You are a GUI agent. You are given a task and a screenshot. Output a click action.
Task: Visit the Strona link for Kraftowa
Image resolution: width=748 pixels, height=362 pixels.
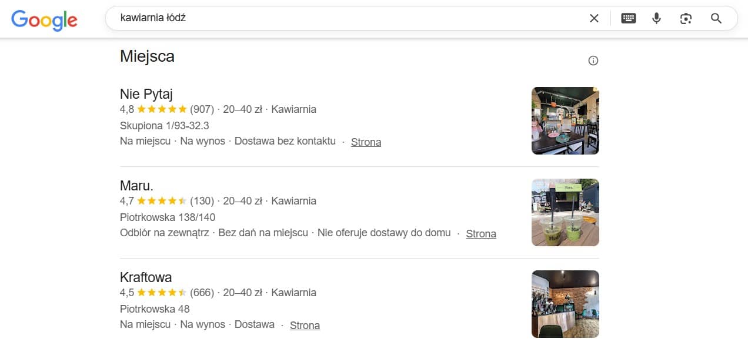point(305,326)
